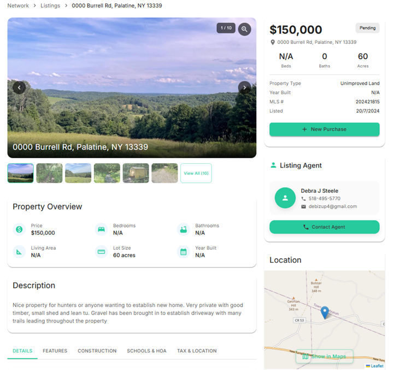
Task: Click the year built calendar icon
Action: [183, 252]
